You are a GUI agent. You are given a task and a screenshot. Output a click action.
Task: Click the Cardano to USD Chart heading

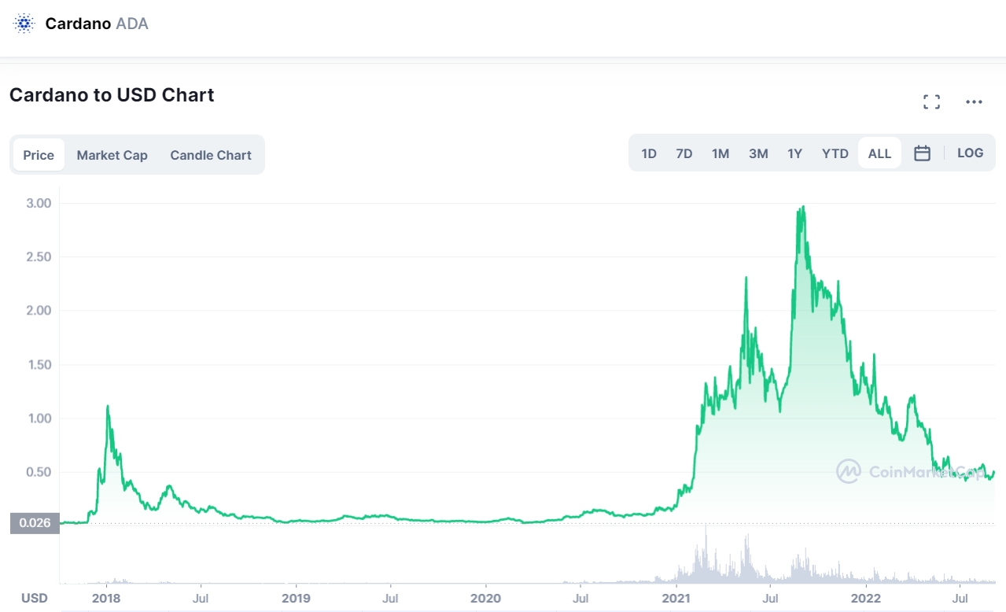(112, 95)
